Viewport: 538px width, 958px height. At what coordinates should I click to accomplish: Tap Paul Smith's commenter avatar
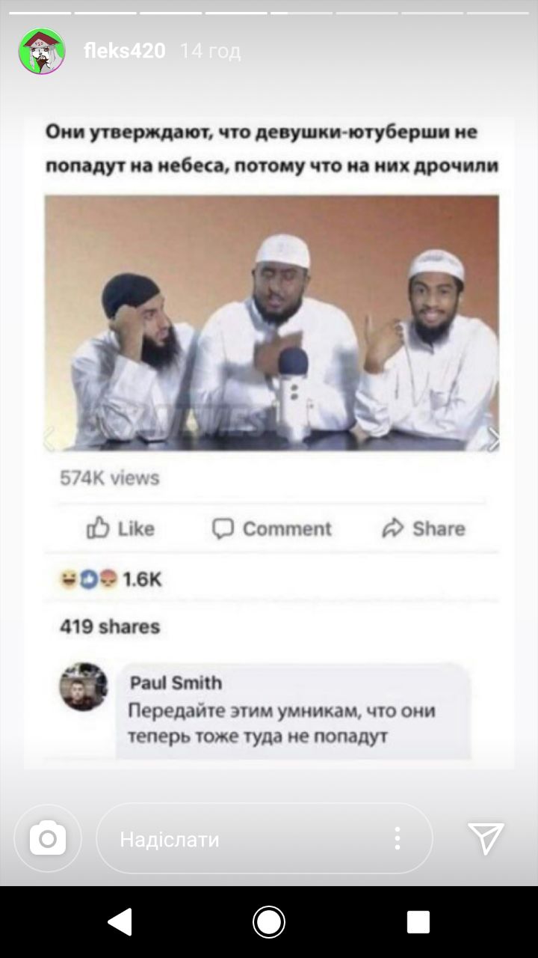pos(84,686)
